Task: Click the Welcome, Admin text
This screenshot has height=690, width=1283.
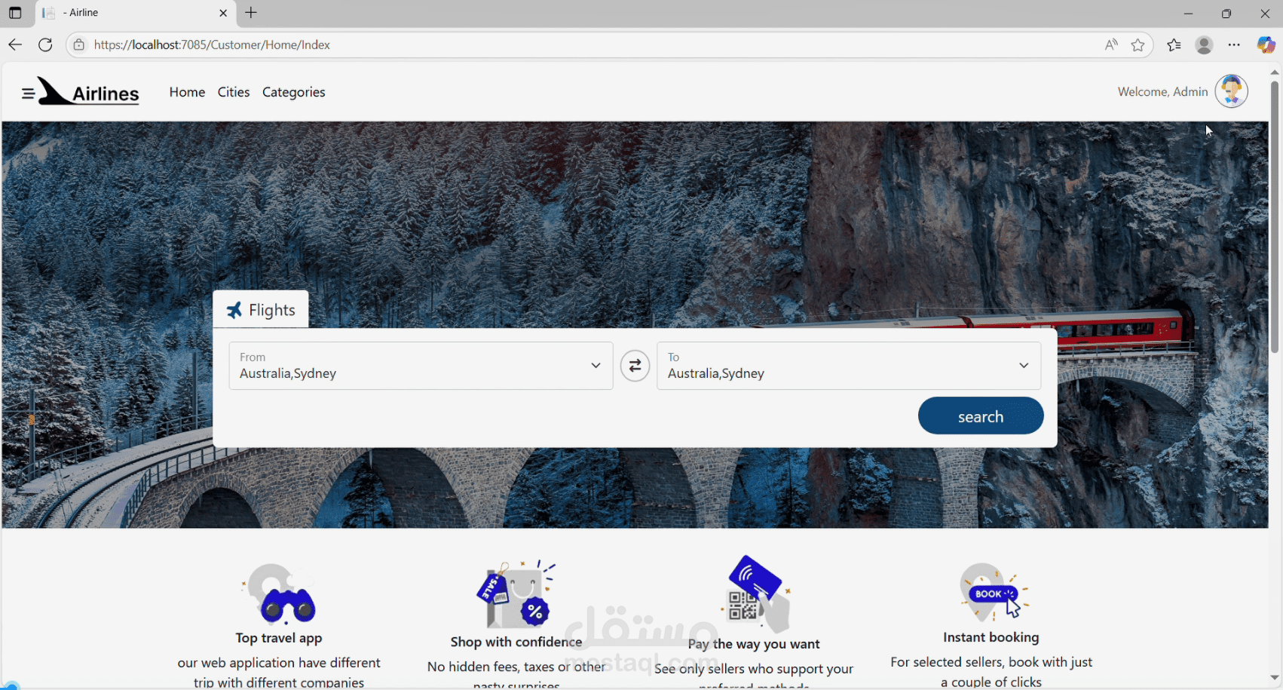Action: pos(1162,92)
